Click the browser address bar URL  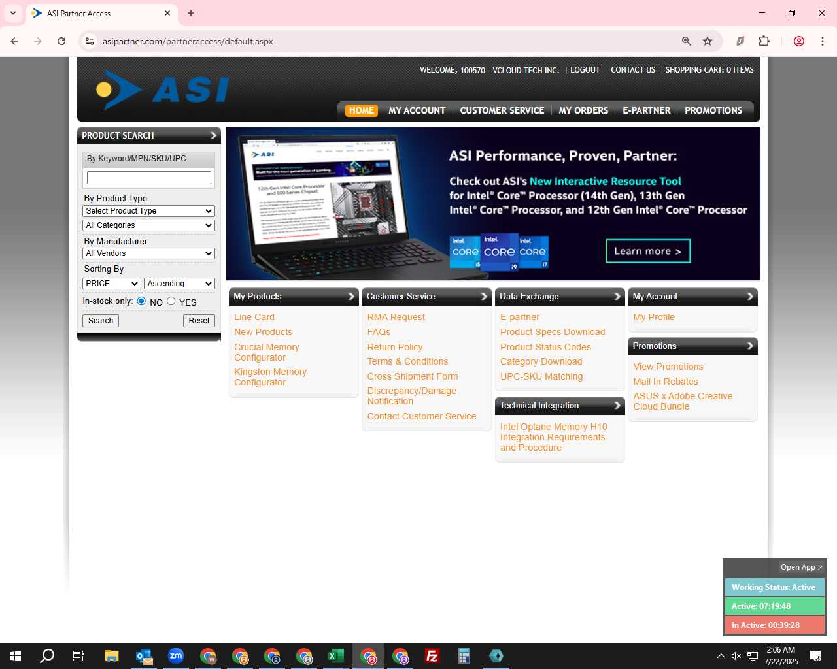point(188,41)
